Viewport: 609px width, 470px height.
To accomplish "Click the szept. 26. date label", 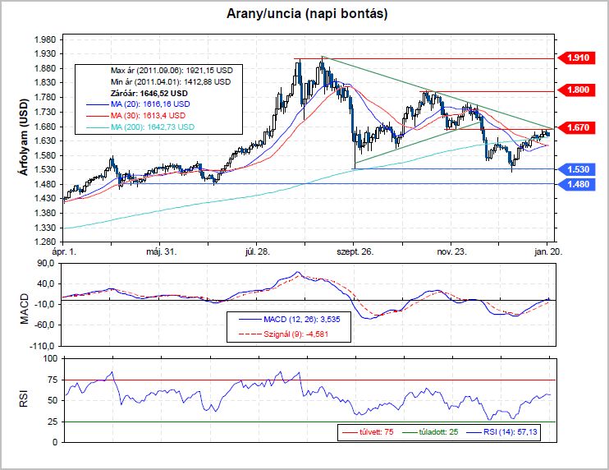I will [x=355, y=251].
